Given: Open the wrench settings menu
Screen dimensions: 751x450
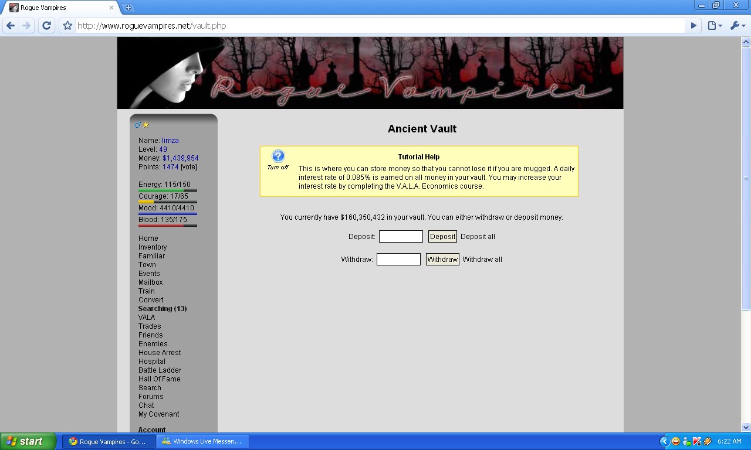Looking at the screenshot, I should click(x=738, y=26).
